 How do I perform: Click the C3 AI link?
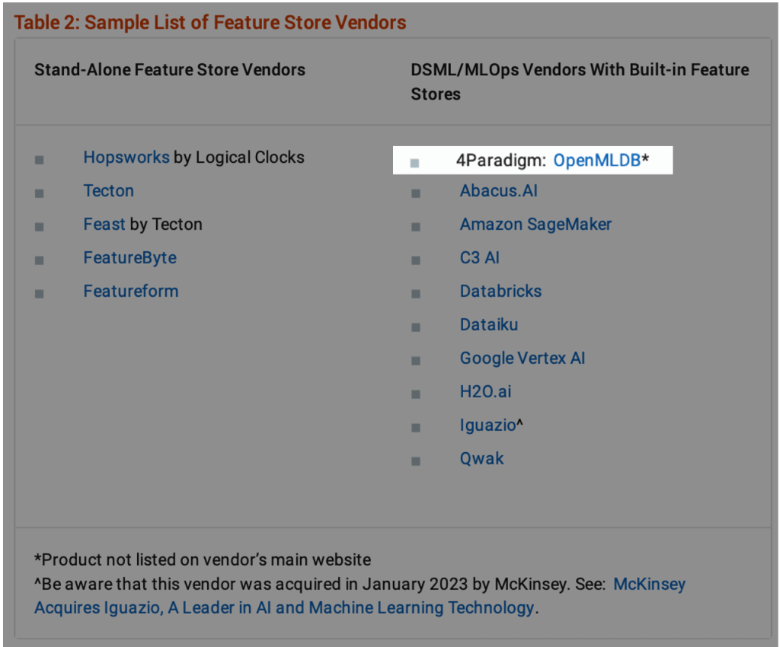click(479, 258)
